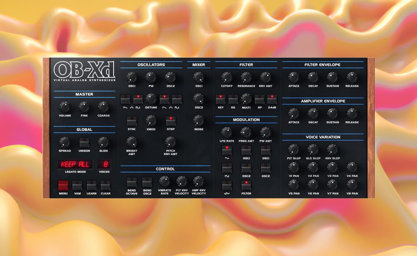Select the LFO sample-and-hold waveform button
This screenshot has width=417, height=256.
[227, 185]
